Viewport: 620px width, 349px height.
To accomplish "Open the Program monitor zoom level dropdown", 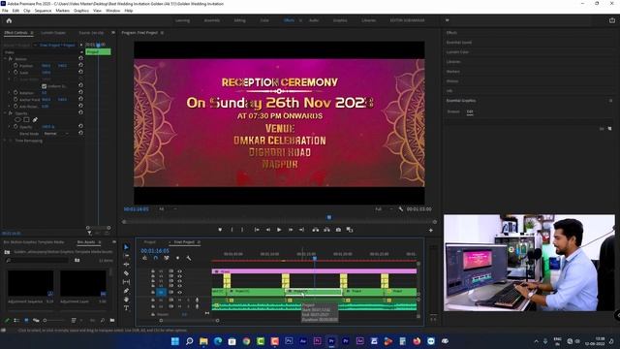I will pos(168,209).
